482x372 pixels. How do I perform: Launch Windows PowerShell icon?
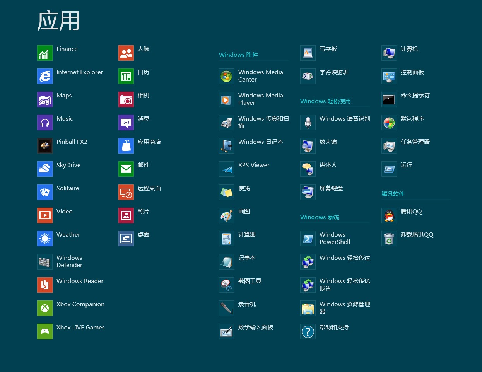click(308, 239)
